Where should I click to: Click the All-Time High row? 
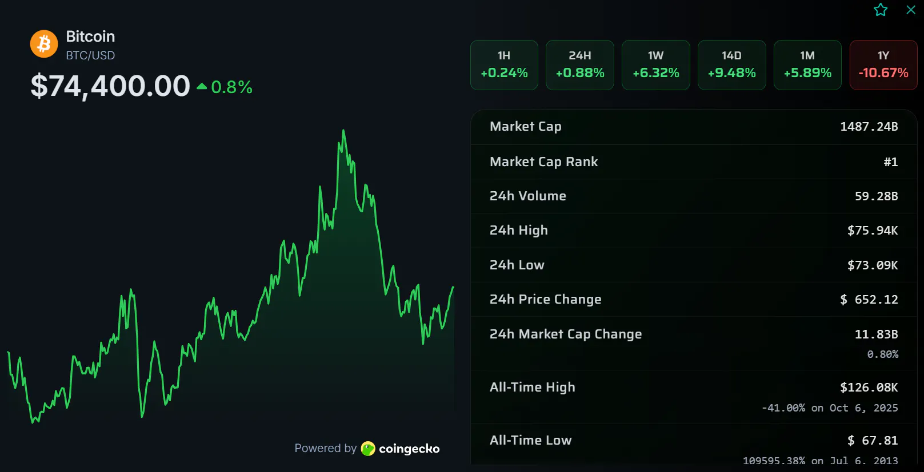(694, 397)
